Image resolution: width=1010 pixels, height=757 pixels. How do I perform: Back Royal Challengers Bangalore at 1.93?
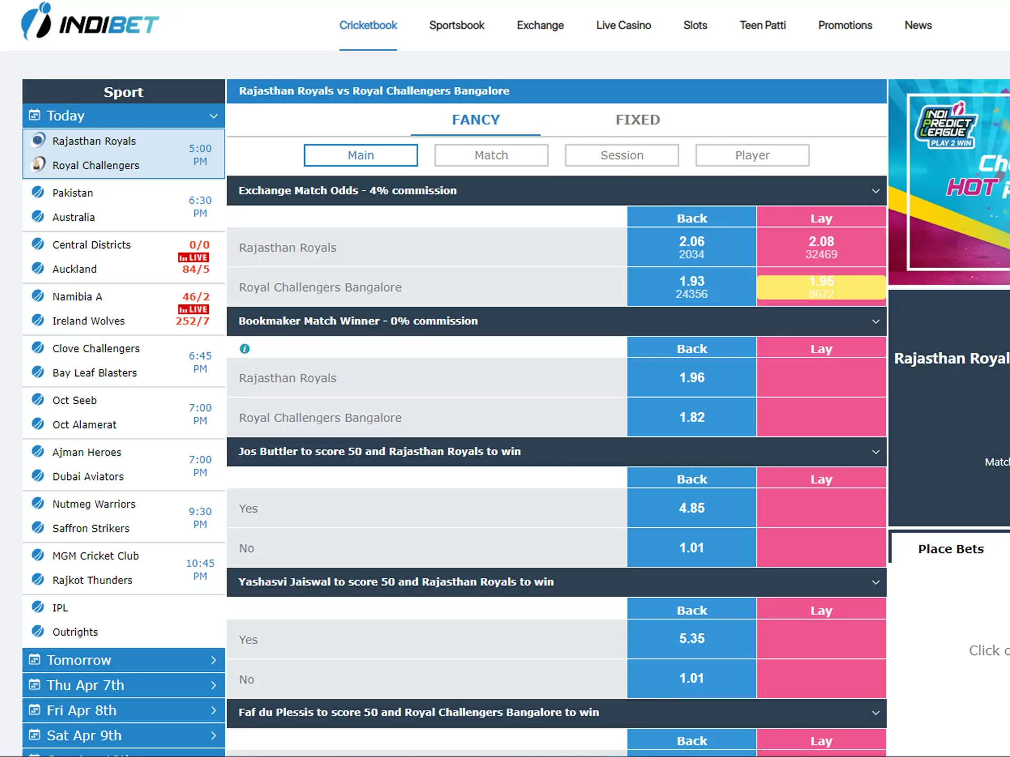692,287
